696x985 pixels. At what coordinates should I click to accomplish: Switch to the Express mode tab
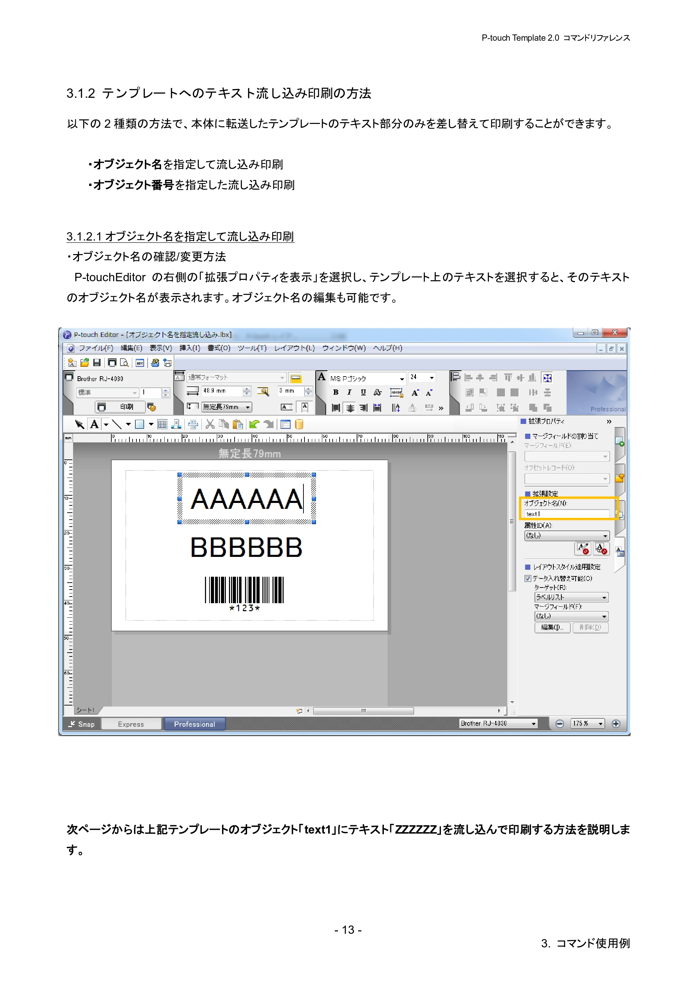(x=131, y=724)
